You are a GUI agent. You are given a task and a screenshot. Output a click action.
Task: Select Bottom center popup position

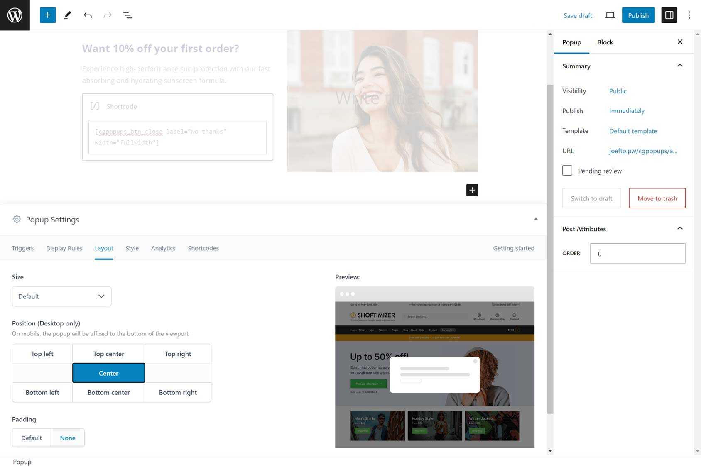click(109, 392)
